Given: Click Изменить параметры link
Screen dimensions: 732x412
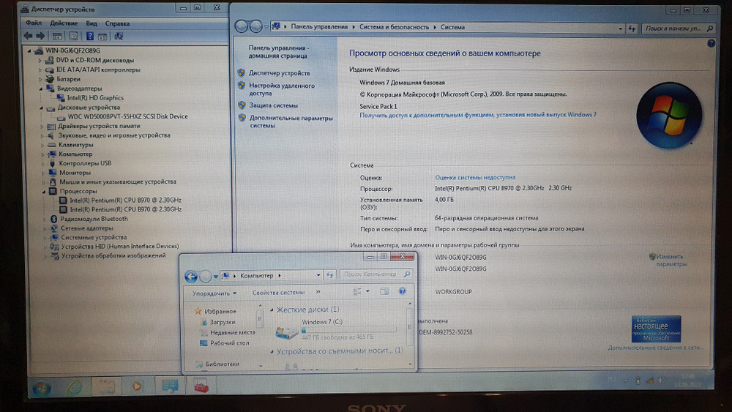Looking at the screenshot, I should pos(671,260).
